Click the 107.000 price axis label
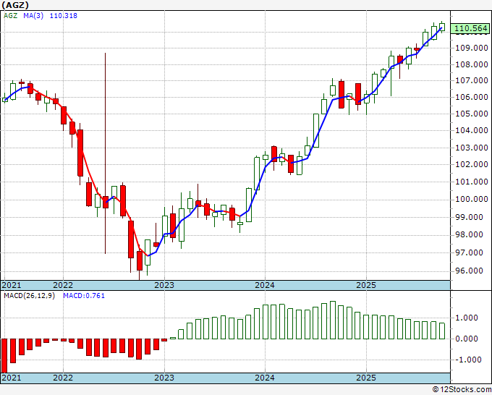The height and width of the screenshot is (395, 492). 471,80
